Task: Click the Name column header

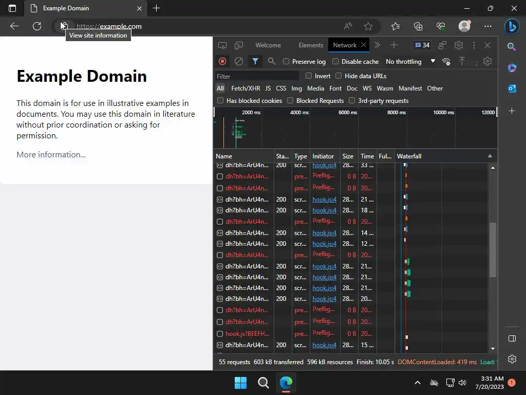Action: click(x=244, y=156)
